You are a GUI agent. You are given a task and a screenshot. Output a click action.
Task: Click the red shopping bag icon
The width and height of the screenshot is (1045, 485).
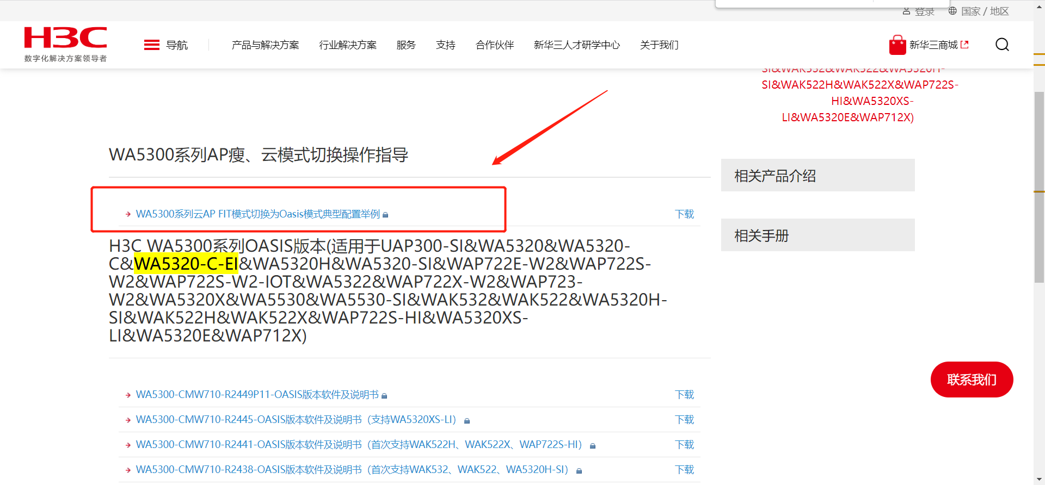(897, 45)
